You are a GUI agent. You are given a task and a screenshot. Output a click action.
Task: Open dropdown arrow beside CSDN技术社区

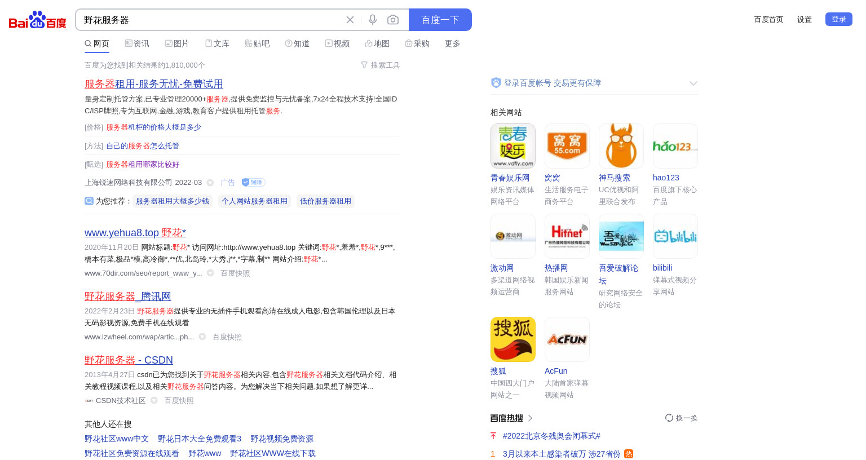pyautogui.click(x=154, y=400)
